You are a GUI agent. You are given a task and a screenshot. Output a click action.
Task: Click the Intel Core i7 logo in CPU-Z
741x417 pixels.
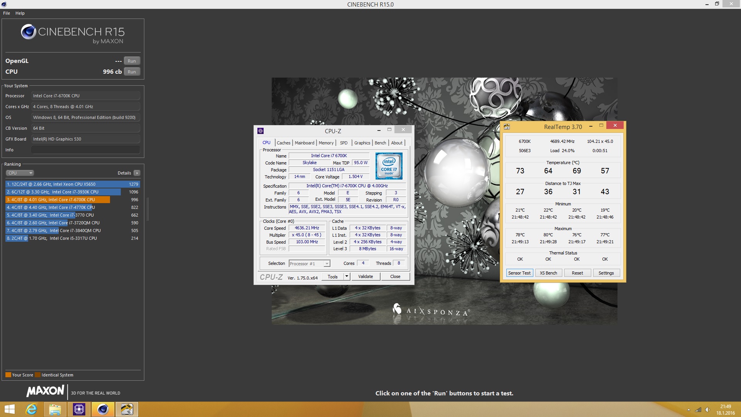point(389,166)
